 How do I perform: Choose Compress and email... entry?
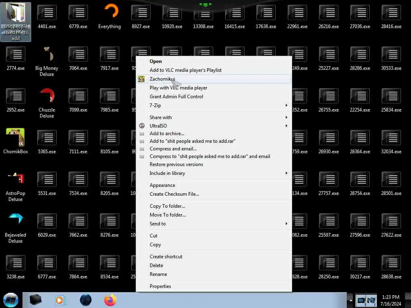[214, 149]
